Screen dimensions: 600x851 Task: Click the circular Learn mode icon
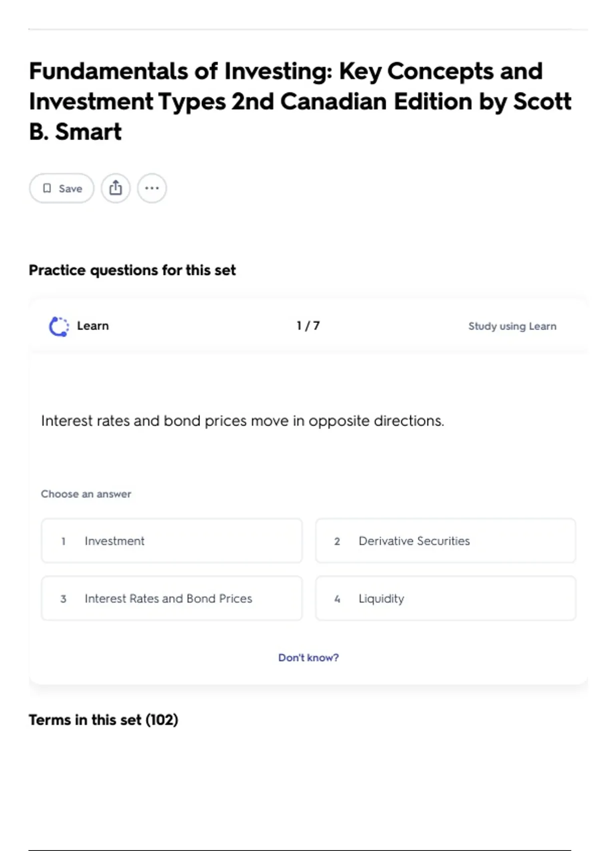tap(59, 326)
